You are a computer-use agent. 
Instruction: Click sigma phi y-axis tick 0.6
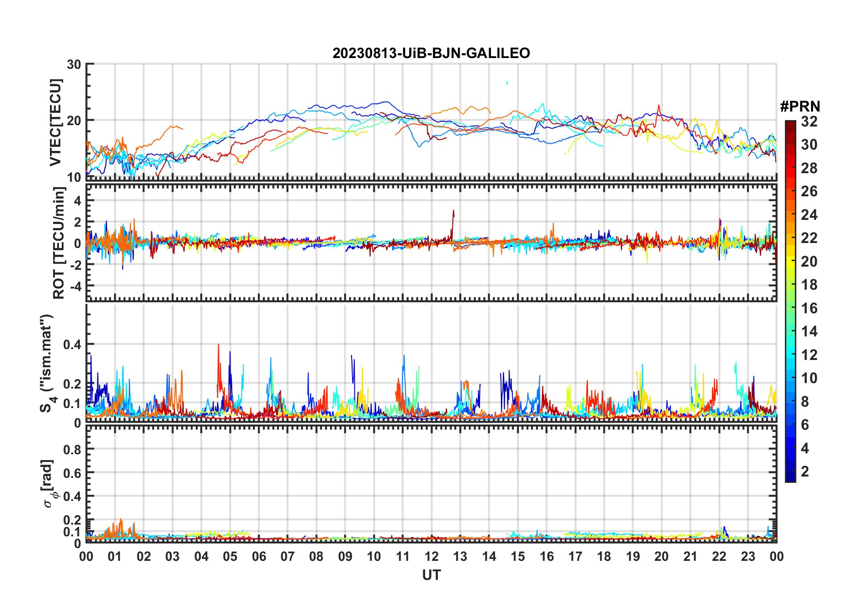[72, 473]
